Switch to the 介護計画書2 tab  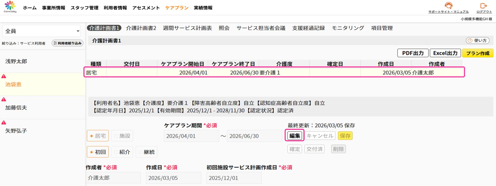pos(141,28)
